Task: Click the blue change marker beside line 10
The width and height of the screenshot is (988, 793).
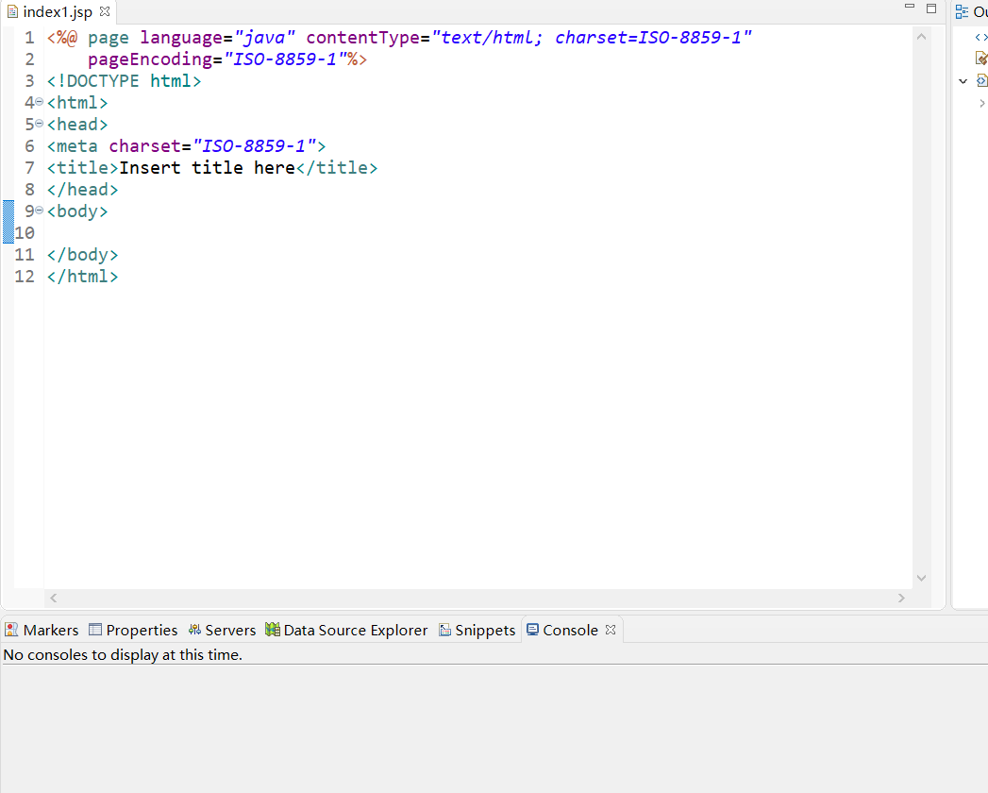Action: click(x=8, y=222)
